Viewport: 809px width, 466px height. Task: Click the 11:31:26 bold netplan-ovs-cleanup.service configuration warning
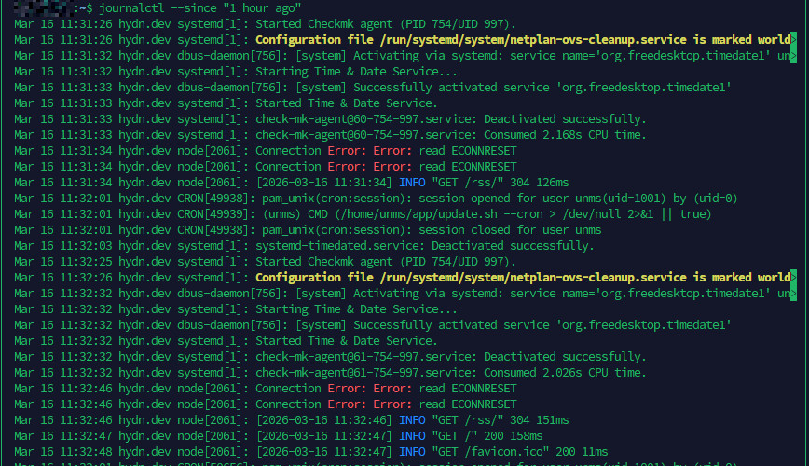523,40
